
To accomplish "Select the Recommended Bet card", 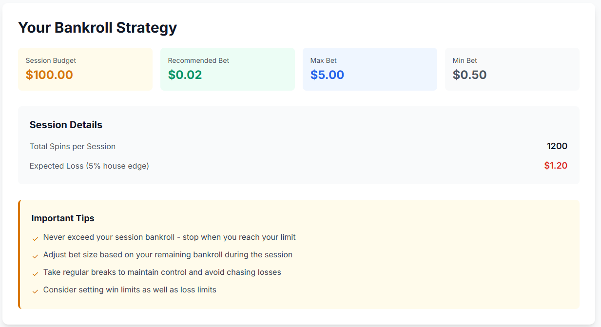I will tap(228, 69).
